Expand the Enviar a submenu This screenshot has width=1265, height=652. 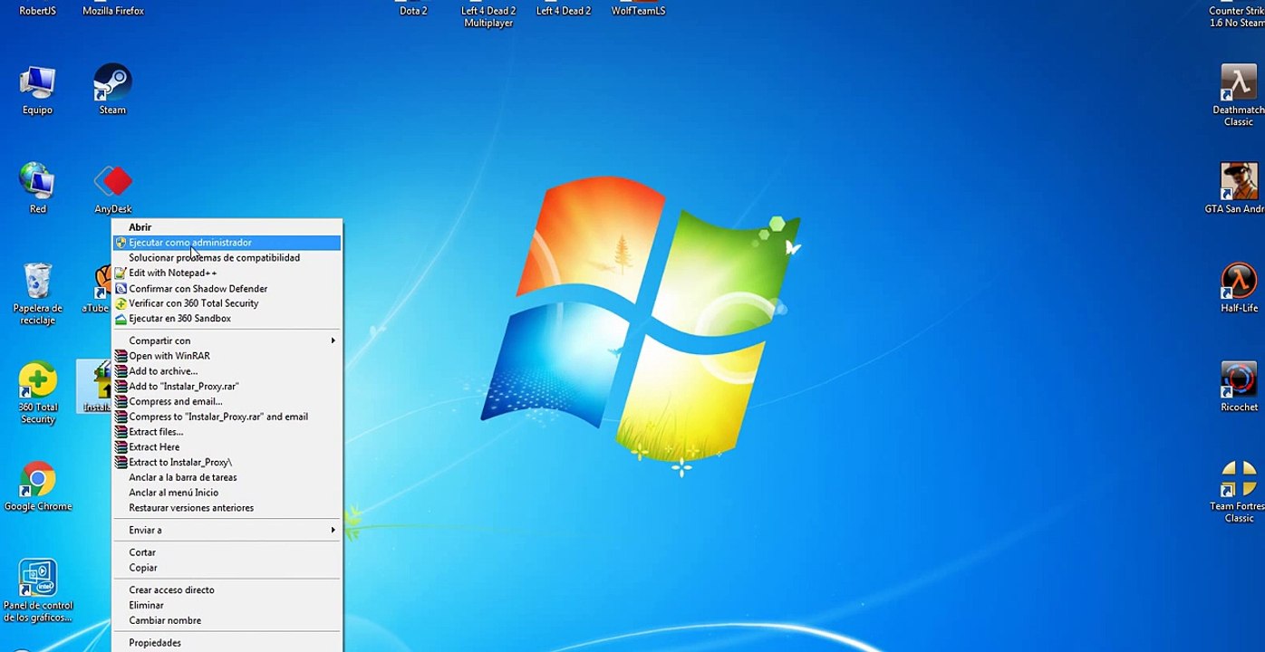coord(227,530)
